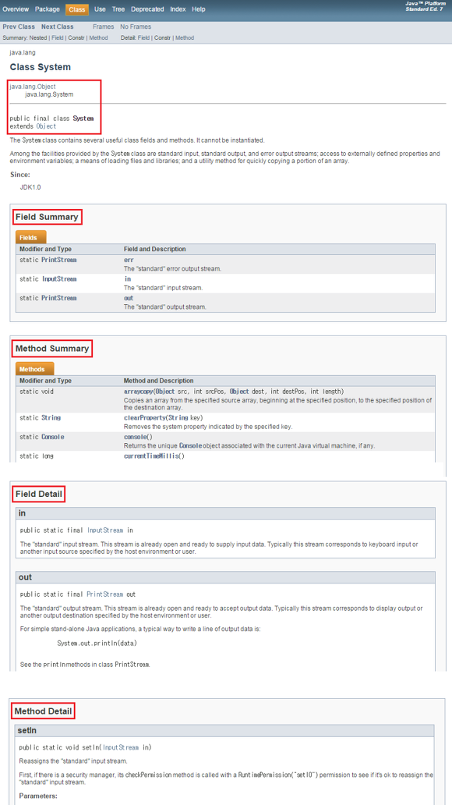
Task: Click the 'setIn' method detail heading
Action: (26, 730)
